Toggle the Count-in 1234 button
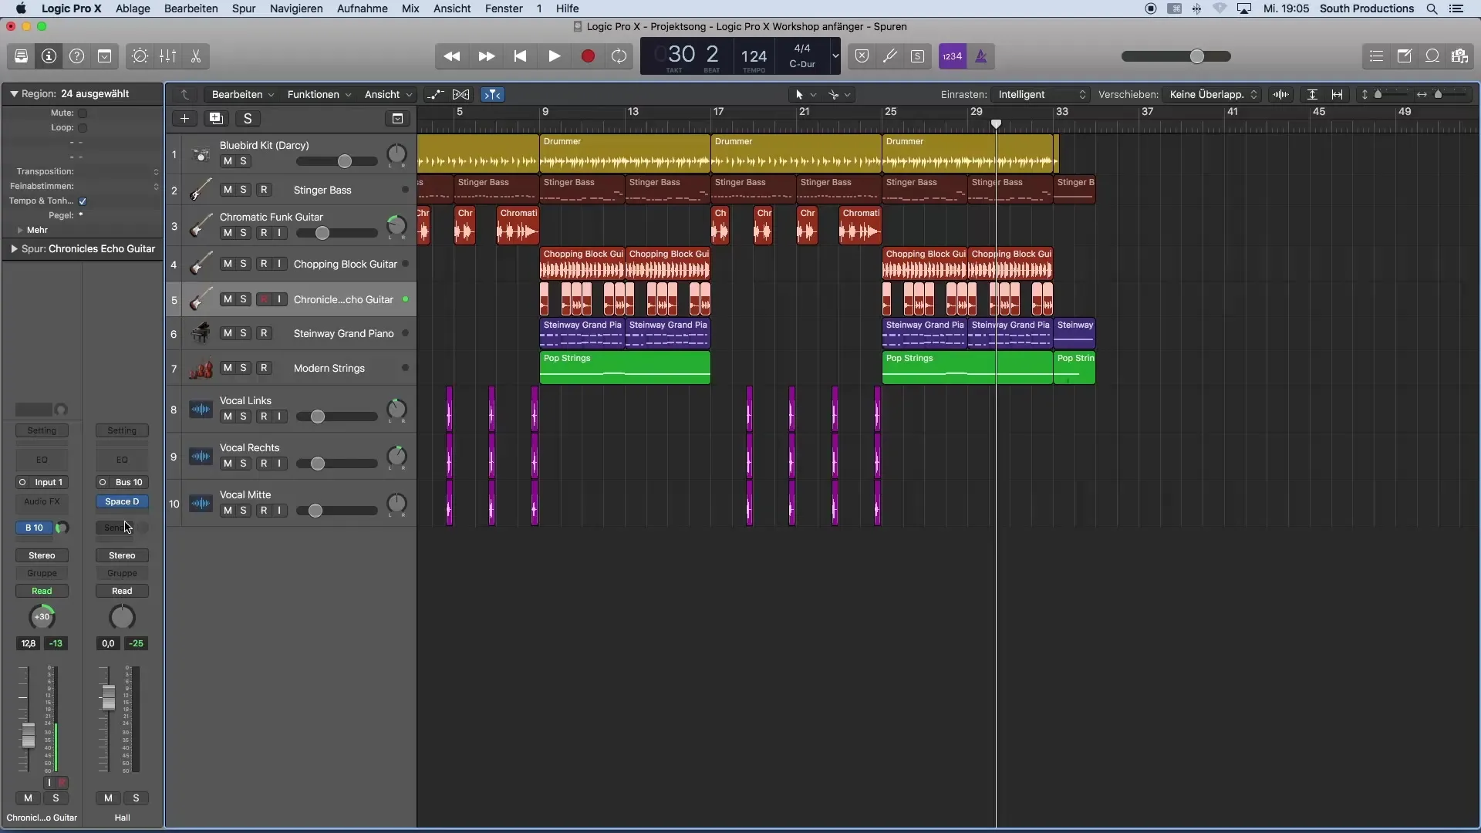This screenshot has height=833, width=1481. [952, 56]
